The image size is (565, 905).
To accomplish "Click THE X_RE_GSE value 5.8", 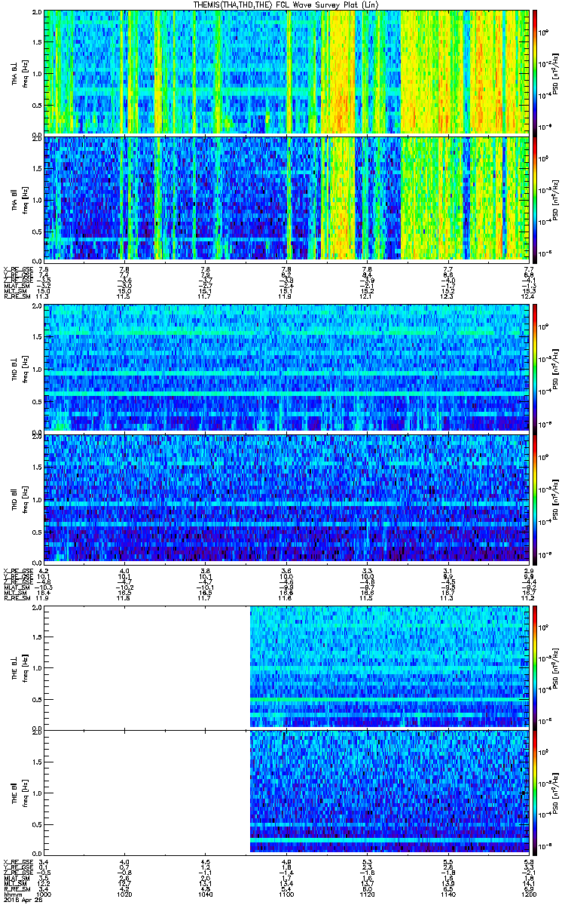I will click(x=528, y=861).
